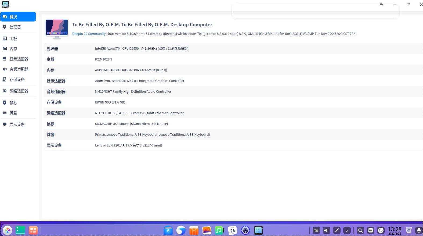Image resolution: width=423 pixels, height=236 pixels.
Task: Expand the tray with the arrow icon
Action: (x=347, y=230)
